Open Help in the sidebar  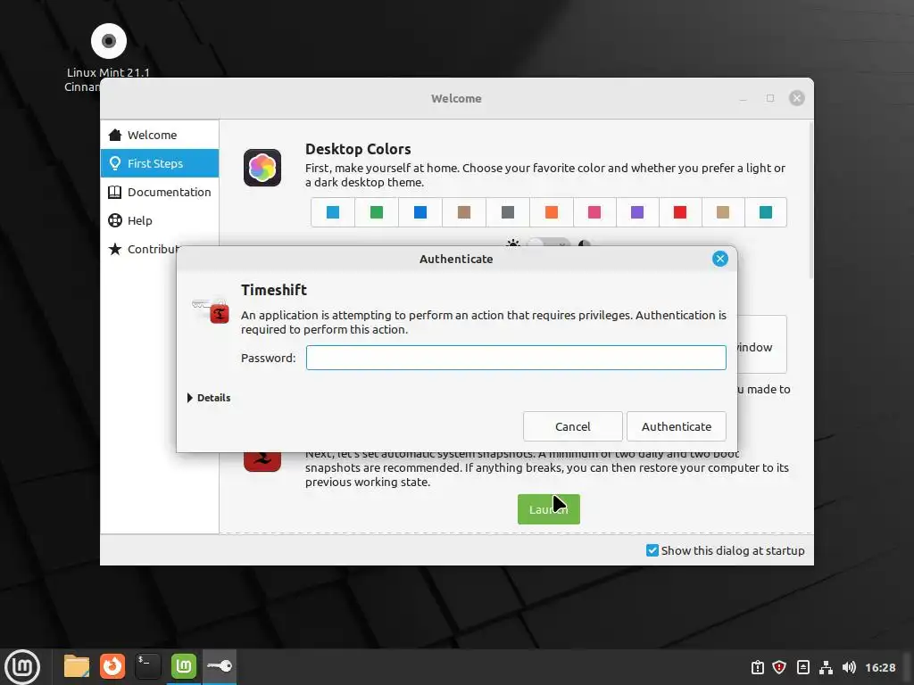tap(160, 220)
